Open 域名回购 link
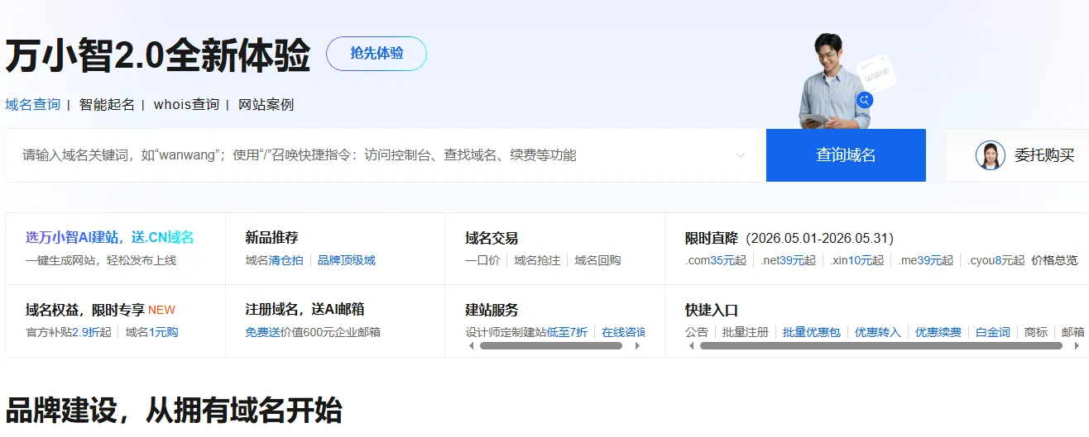 click(597, 260)
